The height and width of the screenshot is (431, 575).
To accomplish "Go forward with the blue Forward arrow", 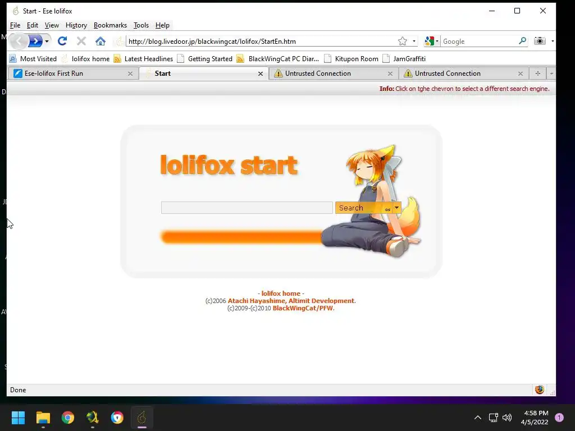I will [36, 41].
